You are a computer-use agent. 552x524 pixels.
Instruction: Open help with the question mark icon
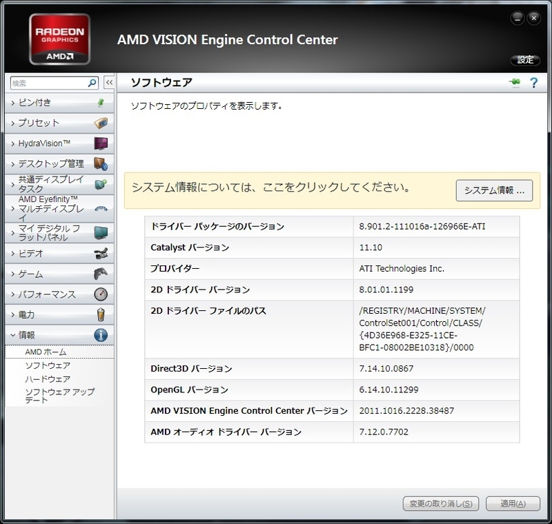(x=533, y=83)
